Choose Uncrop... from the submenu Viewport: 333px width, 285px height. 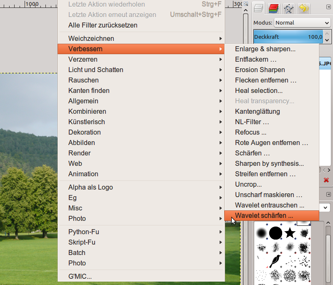click(x=272, y=184)
